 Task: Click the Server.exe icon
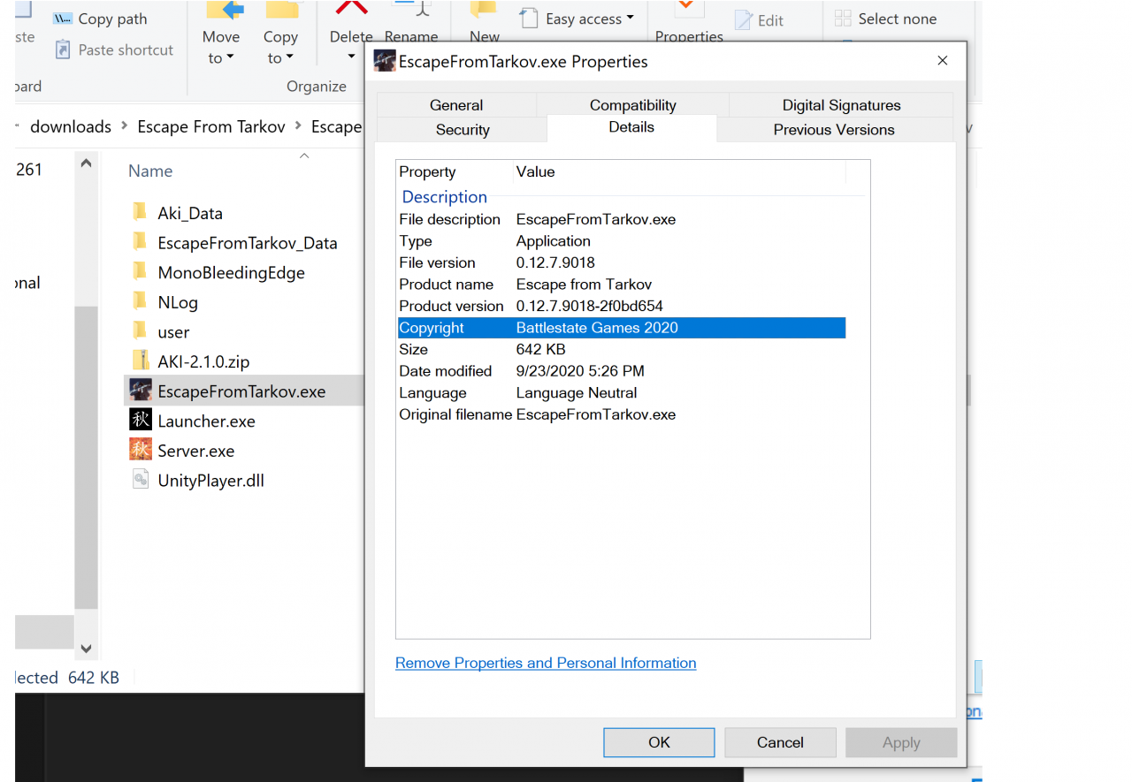coord(141,450)
